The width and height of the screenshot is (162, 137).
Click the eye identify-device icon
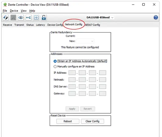tap(21, 17)
